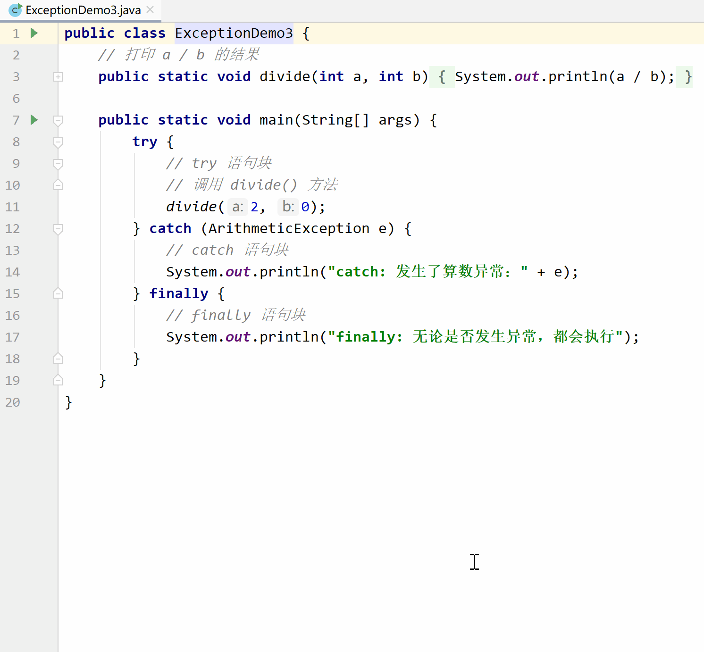The image size is (704, 652).
Task: Click the divide method call on line 11
Action: tap(191, 207)
